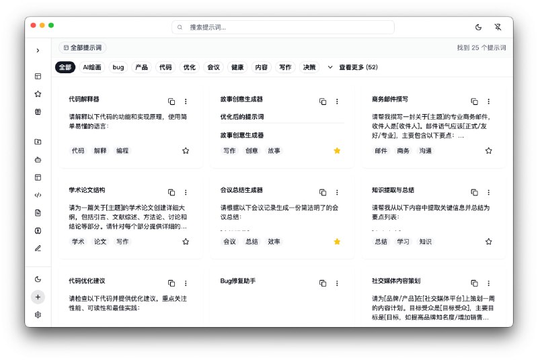Screen dimensions: 538x360
Task: Click the 创意 tag on 故事创意生成器 card
Action: 252,150
